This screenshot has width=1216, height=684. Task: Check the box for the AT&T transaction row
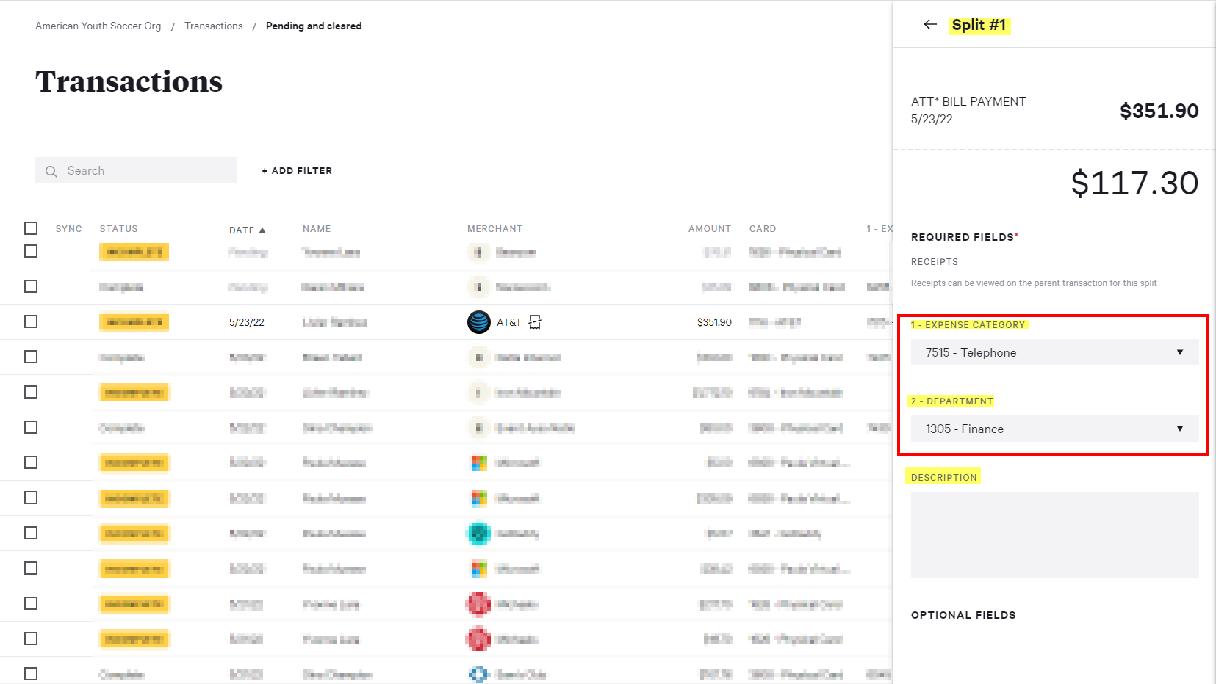31,321
